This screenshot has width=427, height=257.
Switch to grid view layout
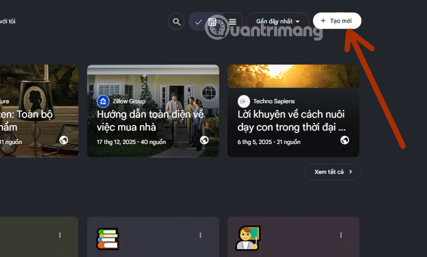coord(212,22)
